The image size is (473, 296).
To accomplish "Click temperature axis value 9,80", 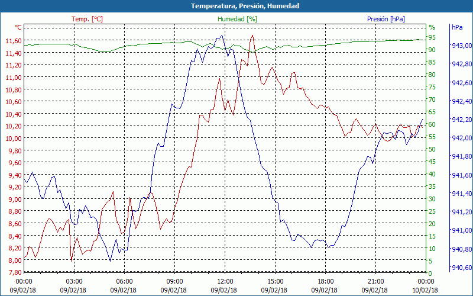I will point(15,151).
